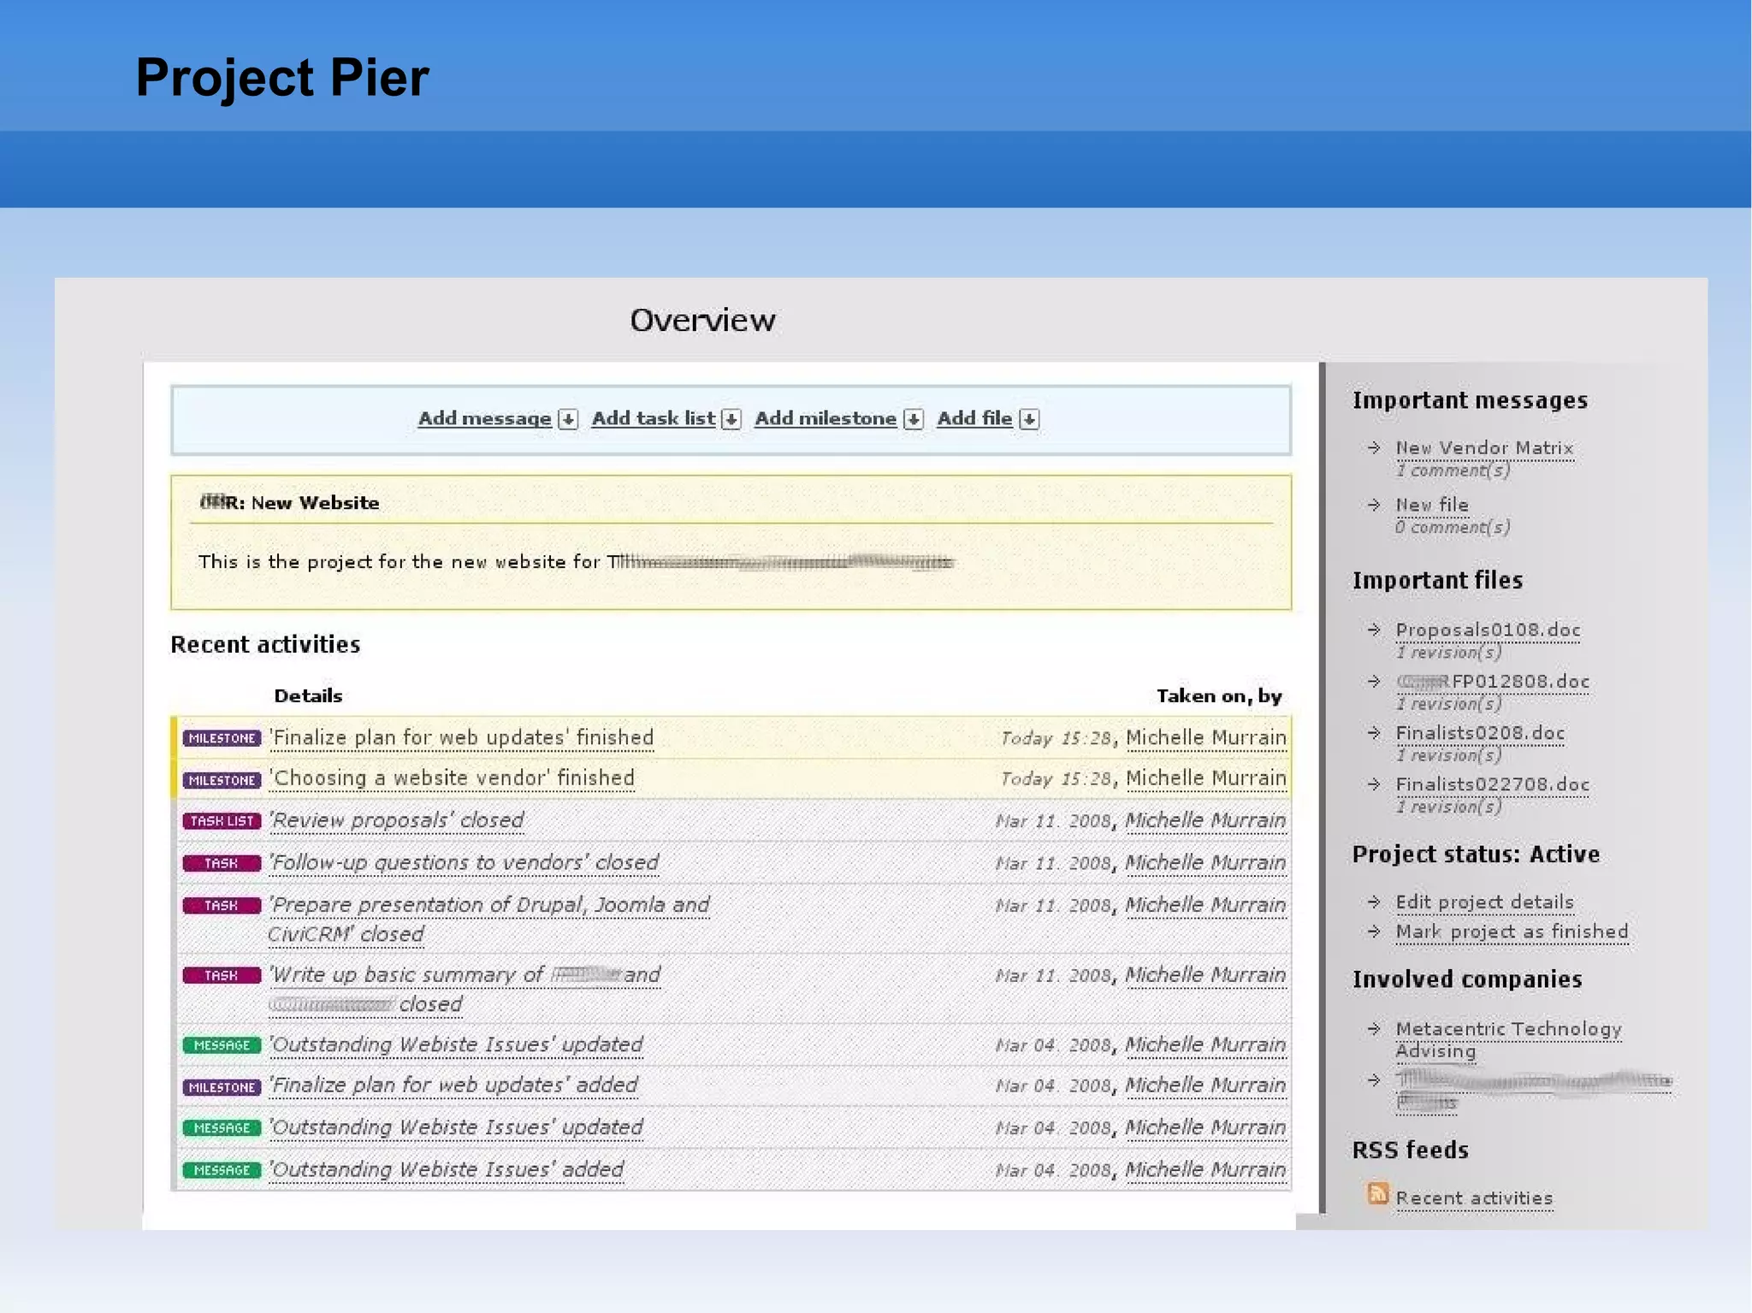Click the MILESTONE badge for Choosing a website vendor

(222, 780)
